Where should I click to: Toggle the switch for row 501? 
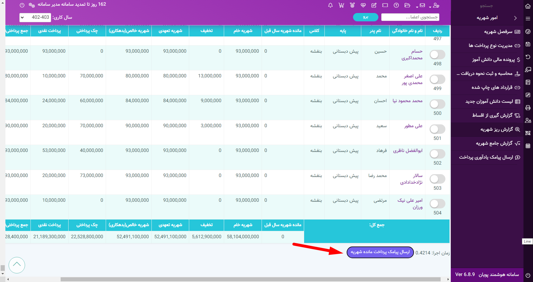[437, 129]
